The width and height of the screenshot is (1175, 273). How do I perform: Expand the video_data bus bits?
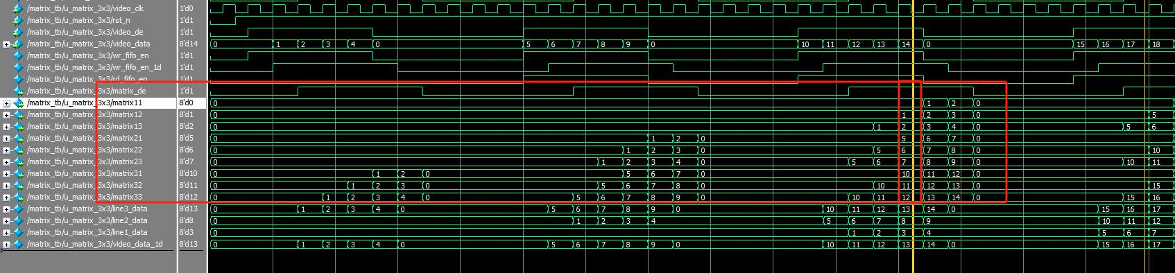[x=6, y=44]
